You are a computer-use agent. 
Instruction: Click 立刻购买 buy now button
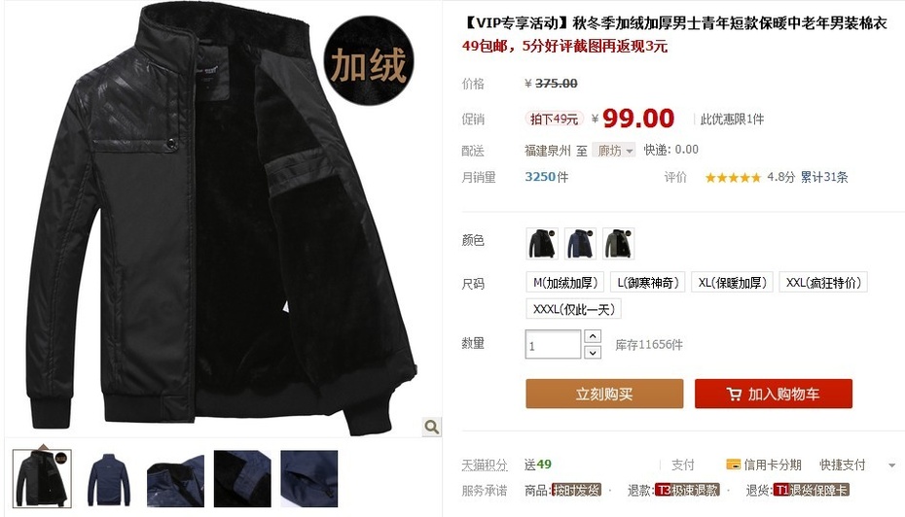(x=604, y=394)
